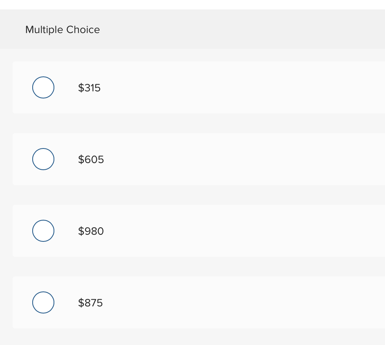Choose the third answer option circle
Image resolution: width=385 pixels, height=345 pixels.
pos(43,231)
